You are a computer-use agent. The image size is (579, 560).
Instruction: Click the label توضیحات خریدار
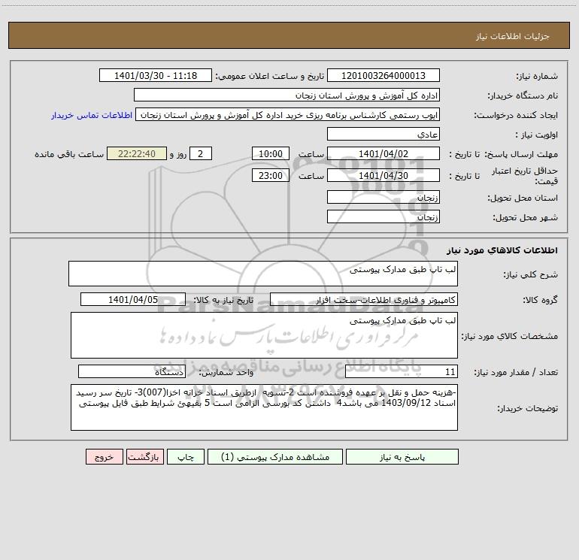tap(528, 409)
